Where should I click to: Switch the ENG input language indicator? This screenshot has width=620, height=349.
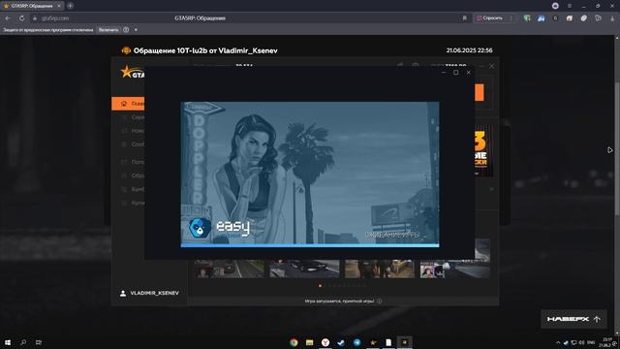(591, 342)
